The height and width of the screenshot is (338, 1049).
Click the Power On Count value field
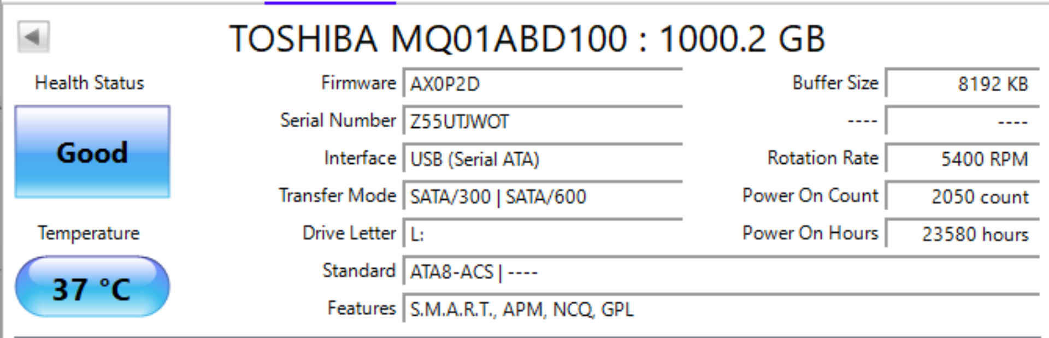coord(962,197)
